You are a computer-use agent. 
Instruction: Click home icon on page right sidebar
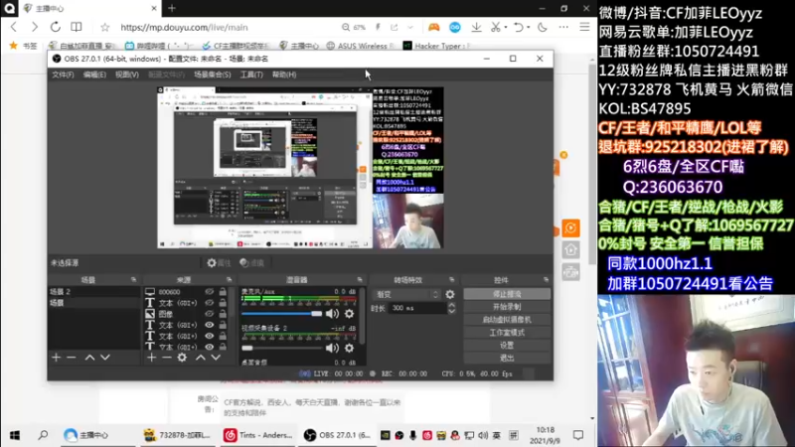pyautogui.click(x=570, y=250)
